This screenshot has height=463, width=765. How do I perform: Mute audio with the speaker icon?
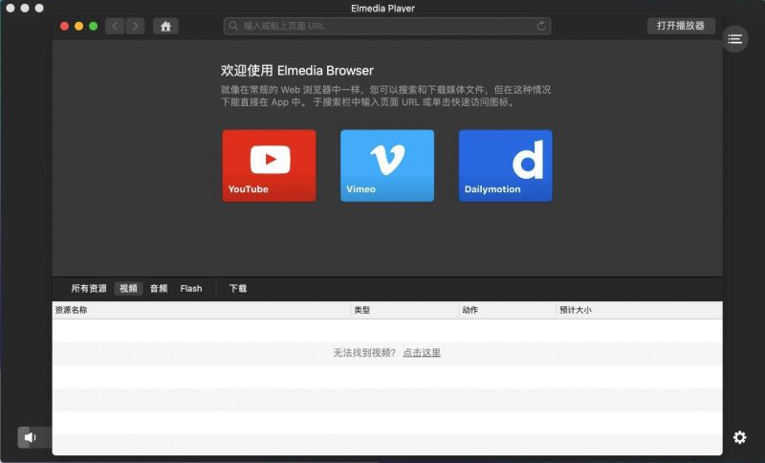31,437
